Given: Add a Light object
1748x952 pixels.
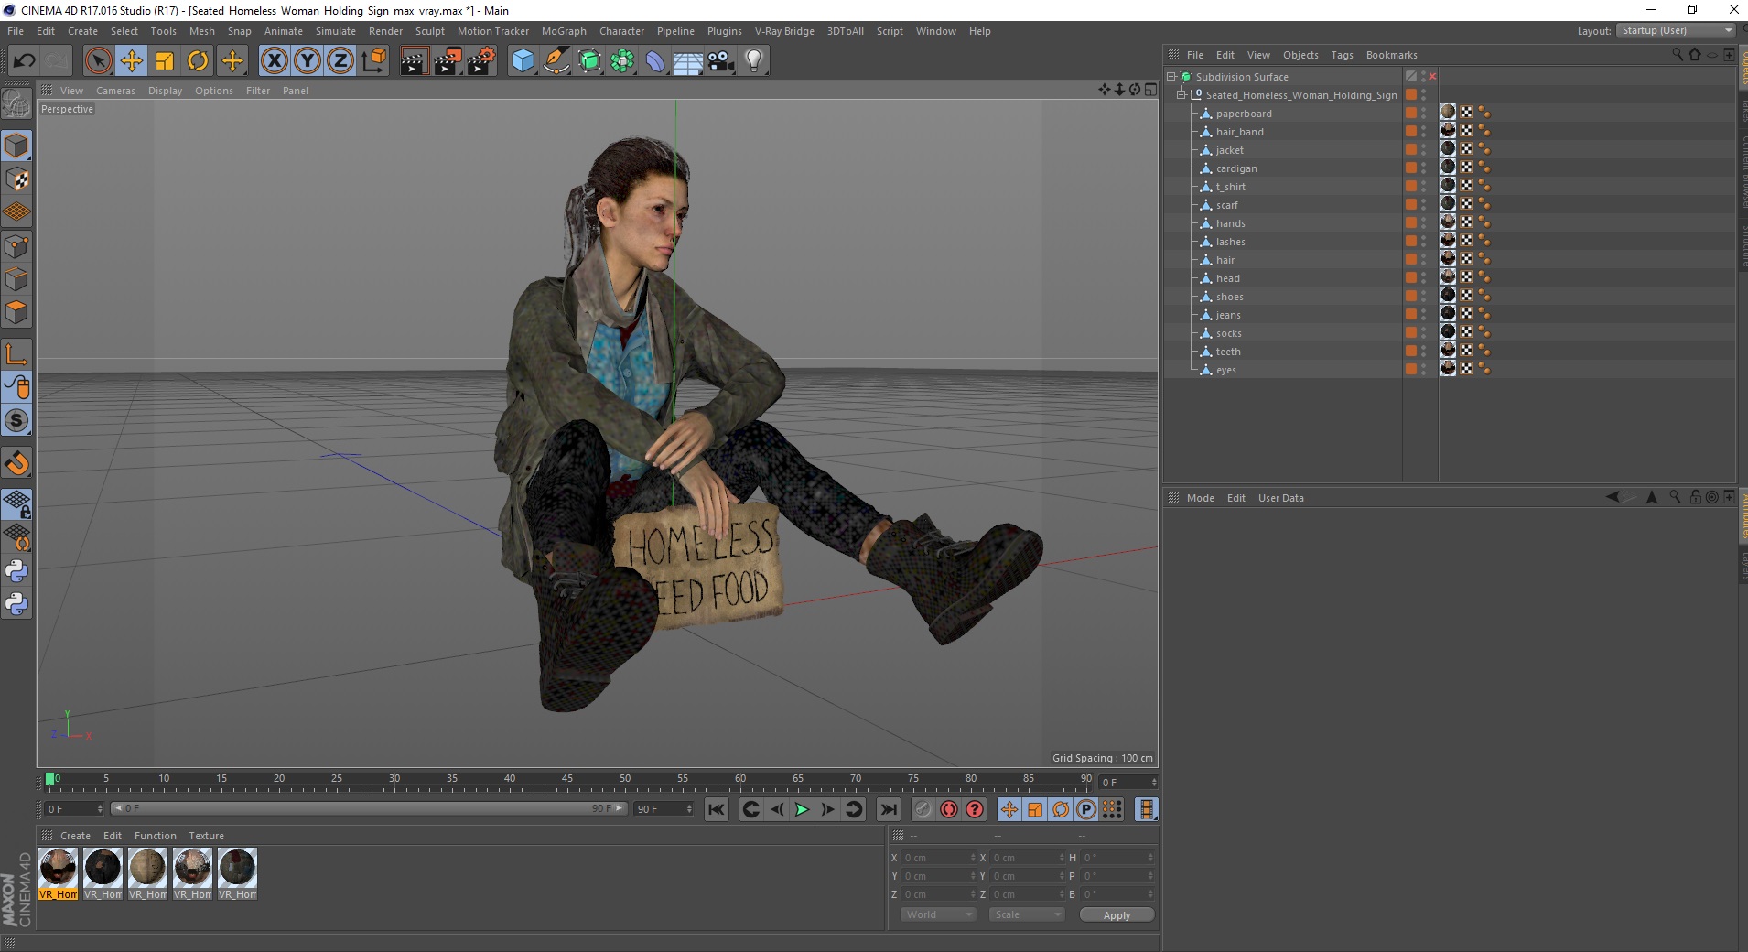Looking at the screenshot, I should (753, 61).
